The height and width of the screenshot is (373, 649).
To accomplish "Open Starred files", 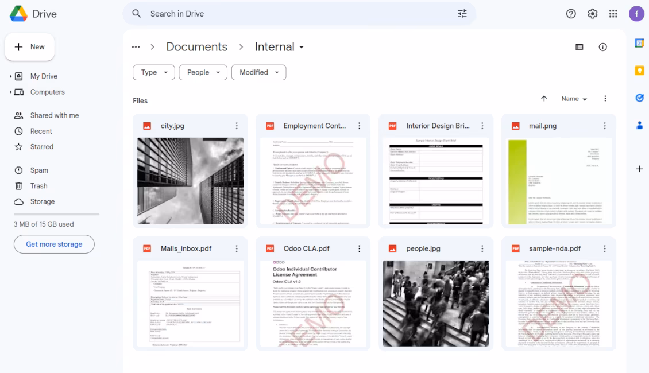I will [41, 147].
